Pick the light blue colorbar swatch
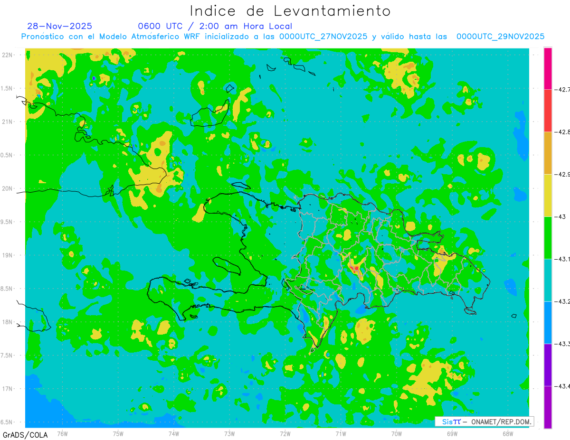Viewport: 570px width, 440px height. coord(548,322)
